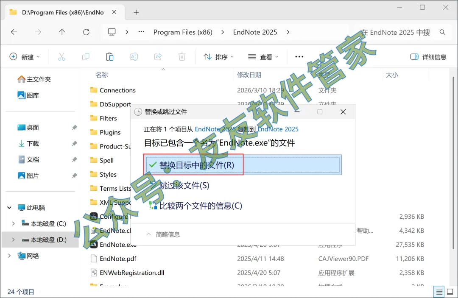This screenshot has width=458, height=298.
Task: Search box 在 EndNote 2025 中搜索
Action: click(x=396, y=32)
